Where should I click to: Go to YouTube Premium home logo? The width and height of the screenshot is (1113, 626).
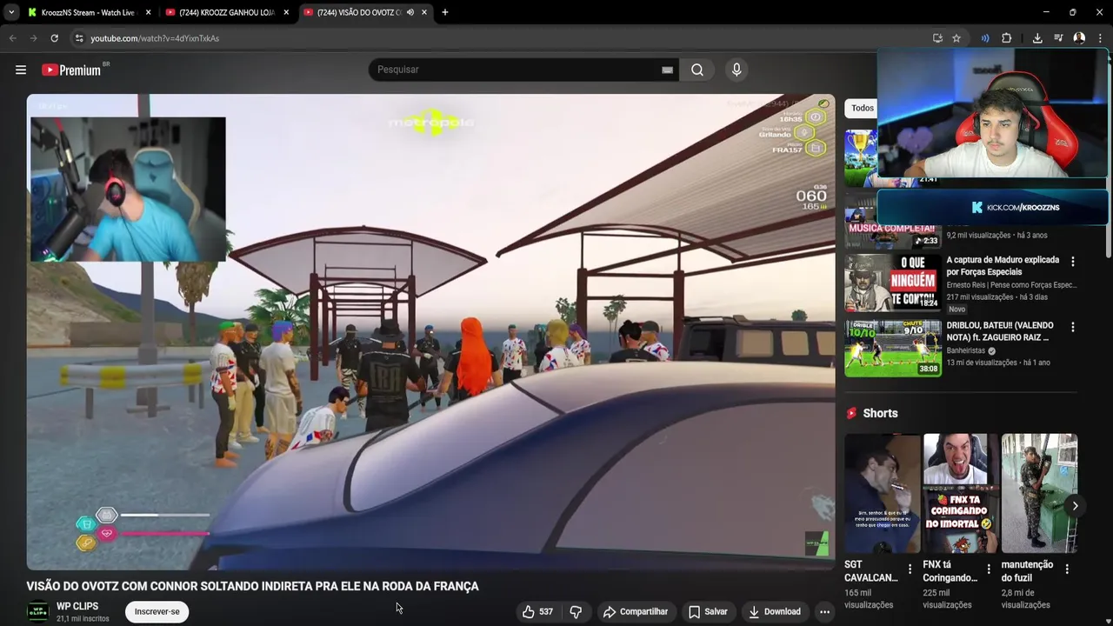[x=71, y=70]
